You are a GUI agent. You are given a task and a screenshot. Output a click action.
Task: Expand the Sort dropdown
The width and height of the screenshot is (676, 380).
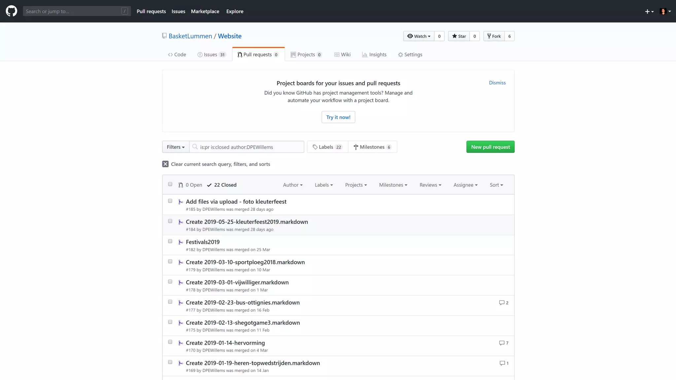496,185
